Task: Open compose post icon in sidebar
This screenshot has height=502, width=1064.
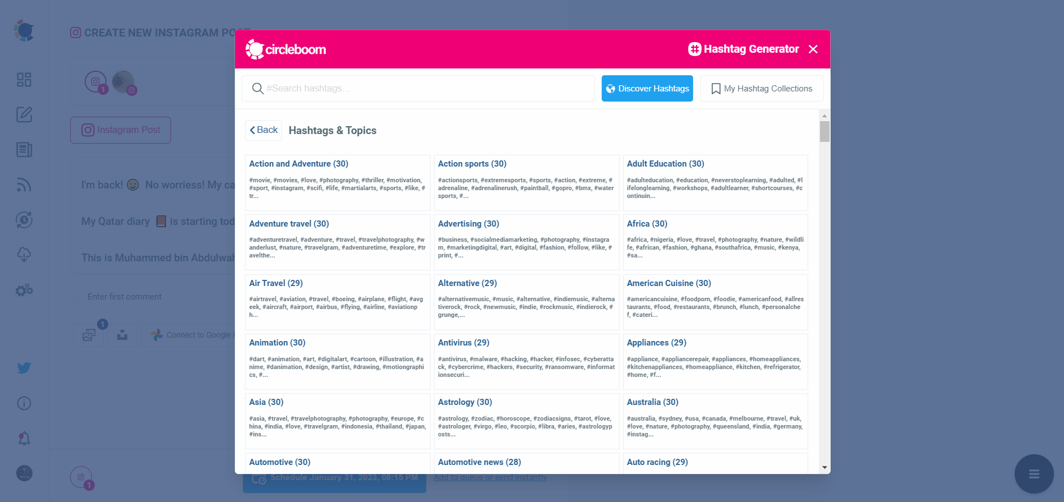Action: click(24, 114)
